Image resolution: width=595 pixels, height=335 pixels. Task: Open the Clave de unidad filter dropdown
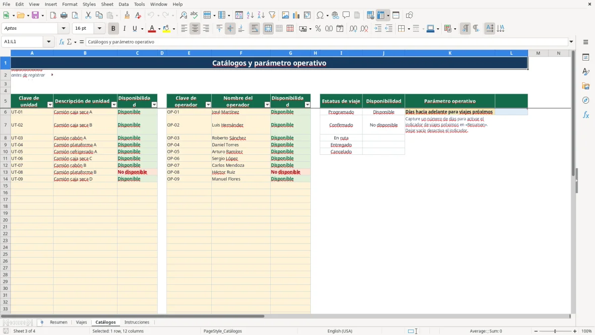point(50,105)
